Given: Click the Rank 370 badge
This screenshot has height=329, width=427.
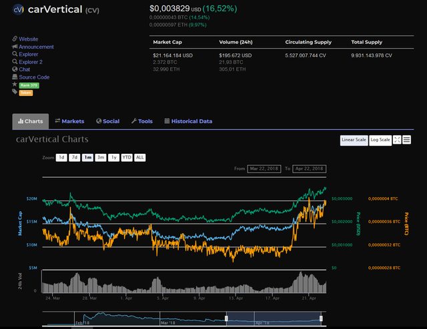Looking at the screenshot, I should click(x=29, y=85).
